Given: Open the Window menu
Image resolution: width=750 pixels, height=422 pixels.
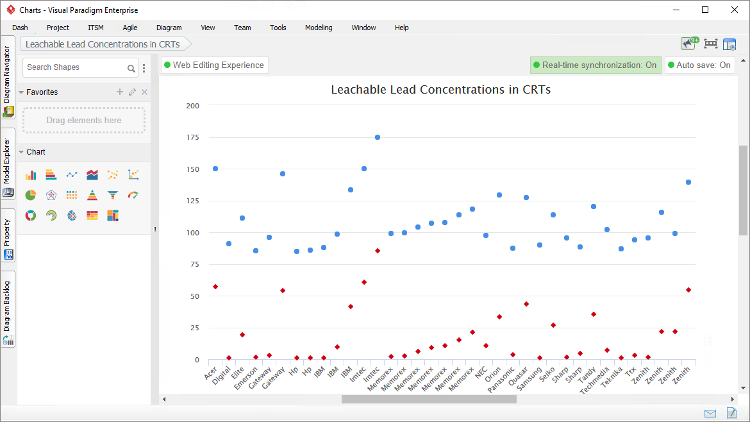Looking at the screenshot, I should pyautogui.click(x=363, y=28).
